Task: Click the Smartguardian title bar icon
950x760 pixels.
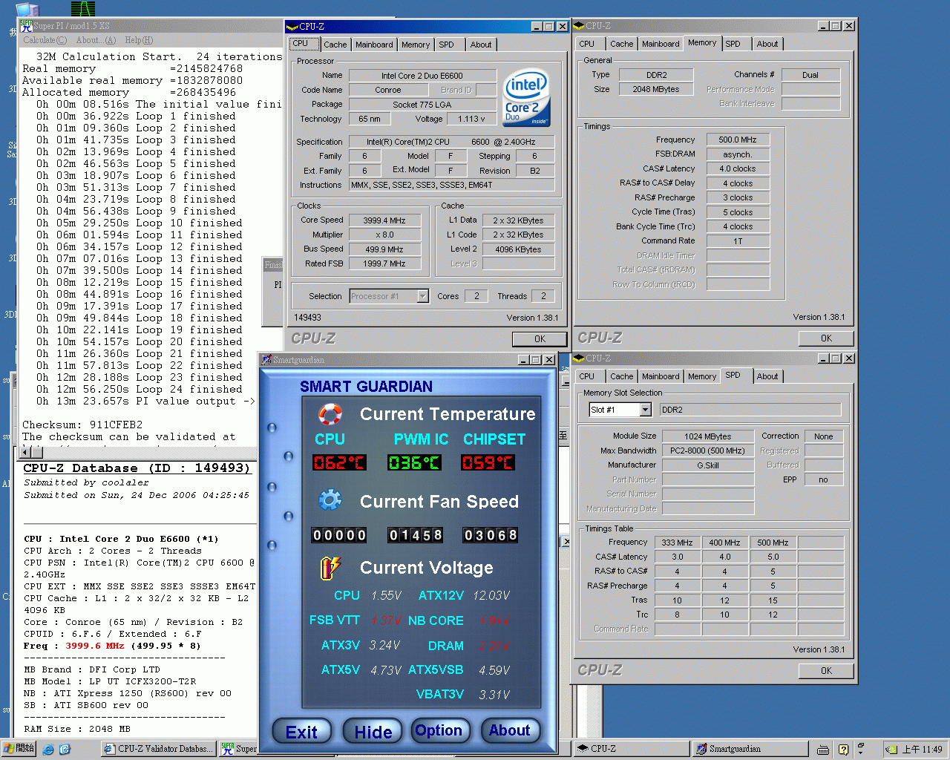Action: click(266, 360)
